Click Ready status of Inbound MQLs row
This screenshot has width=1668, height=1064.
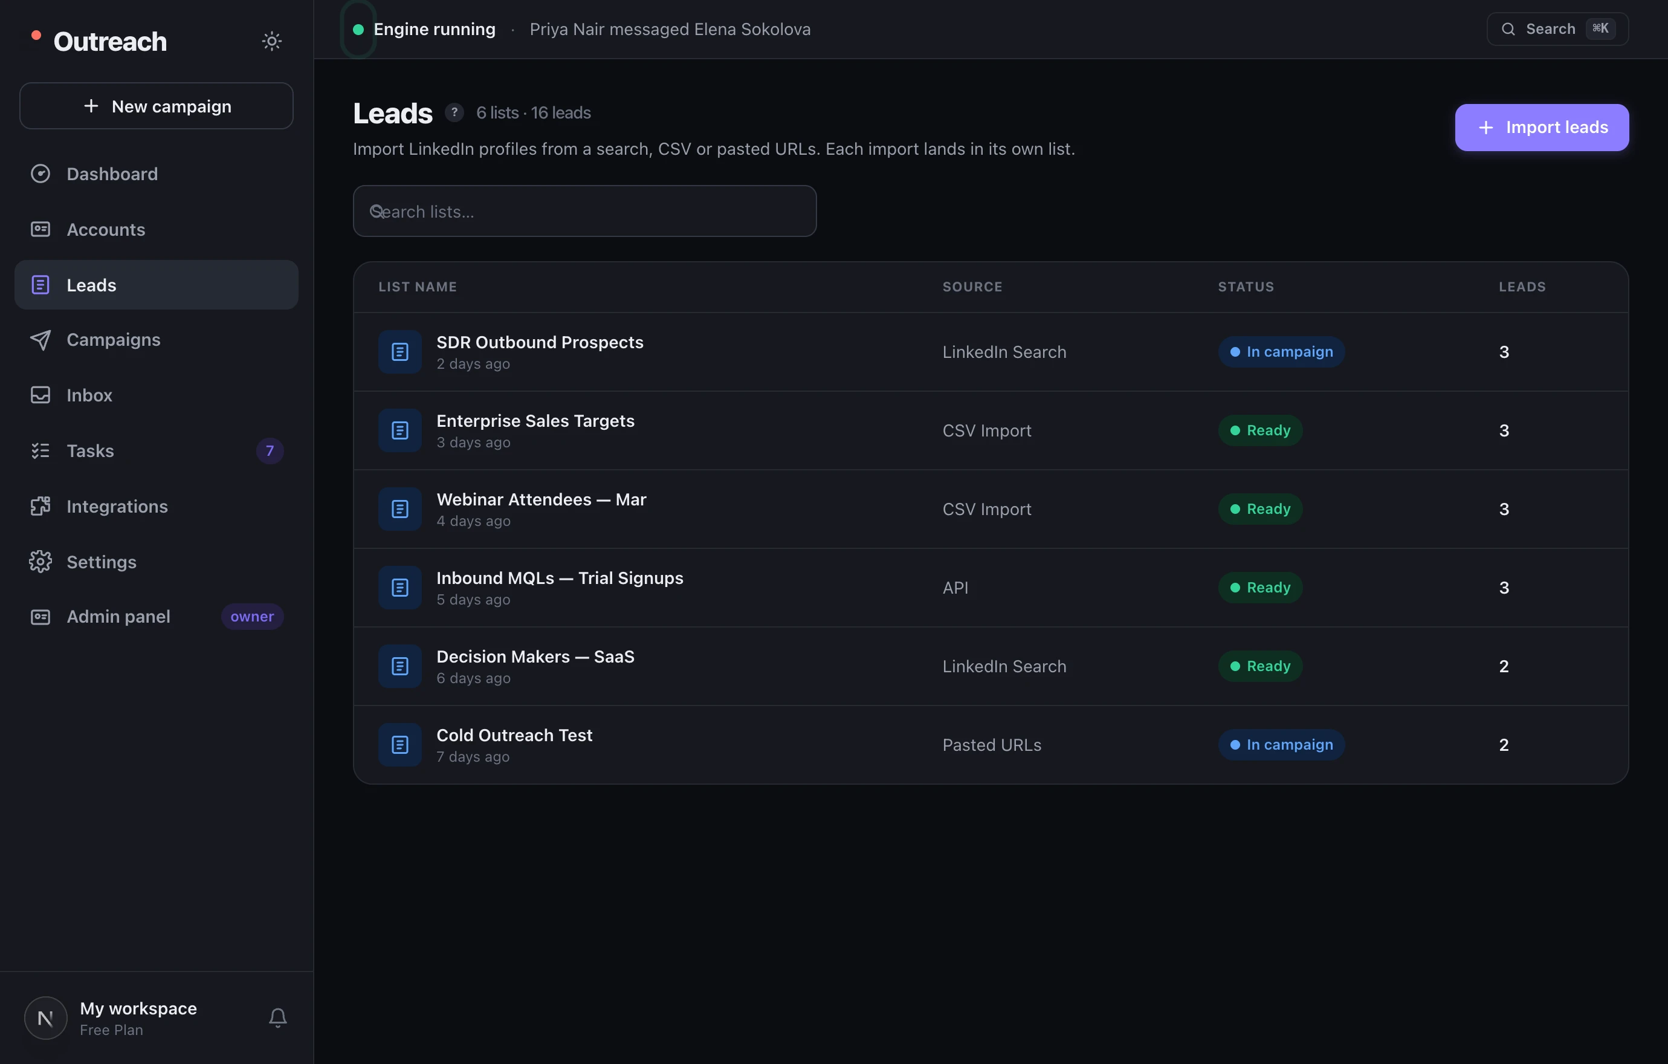[x=1260, y=588]
